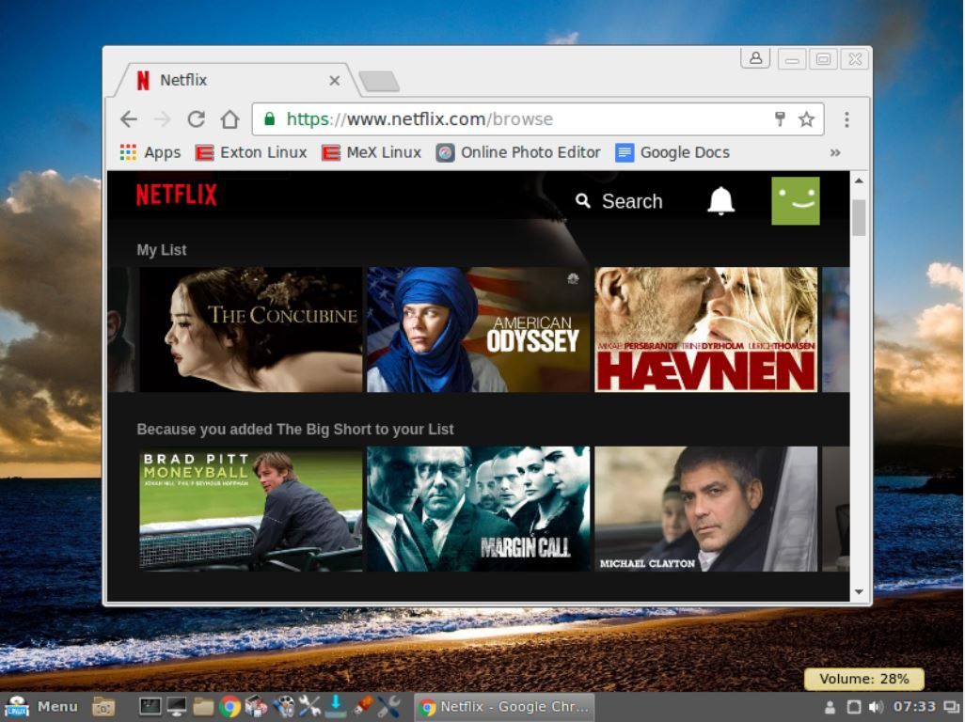Open Netflix notifications bell
This screenshot has height=722, width=965.
pos(720,200)
